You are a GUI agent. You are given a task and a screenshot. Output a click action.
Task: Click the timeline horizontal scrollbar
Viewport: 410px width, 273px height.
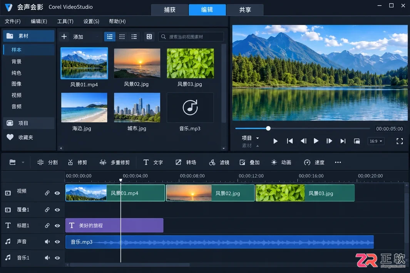130,265
